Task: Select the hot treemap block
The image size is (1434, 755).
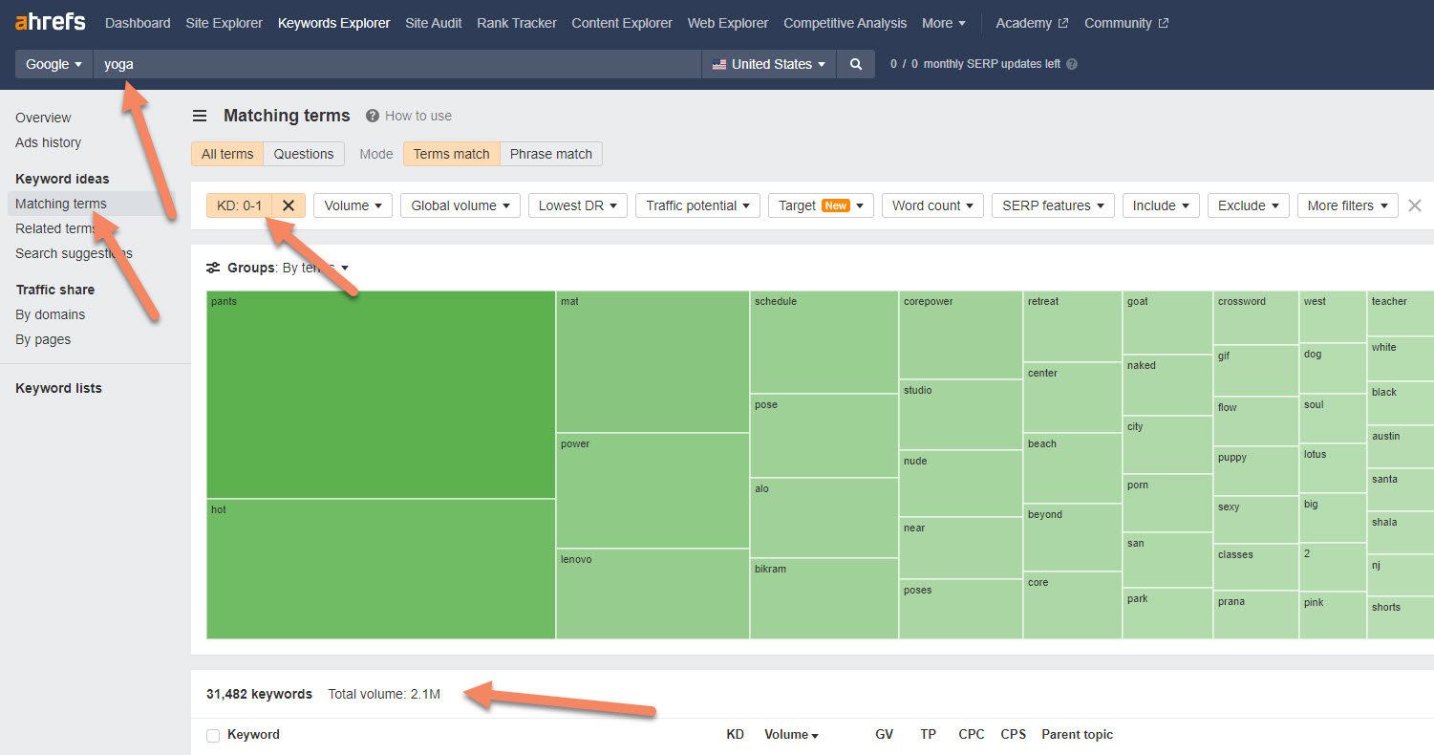Action: coord(381,569)
